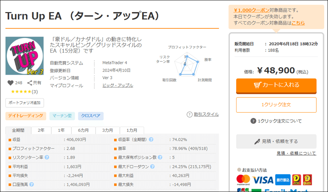Image resolution: width=328 pixels, height=192 pixels.
Task: Click help icon beside 1クリック注文について
Action: [253, 121]
